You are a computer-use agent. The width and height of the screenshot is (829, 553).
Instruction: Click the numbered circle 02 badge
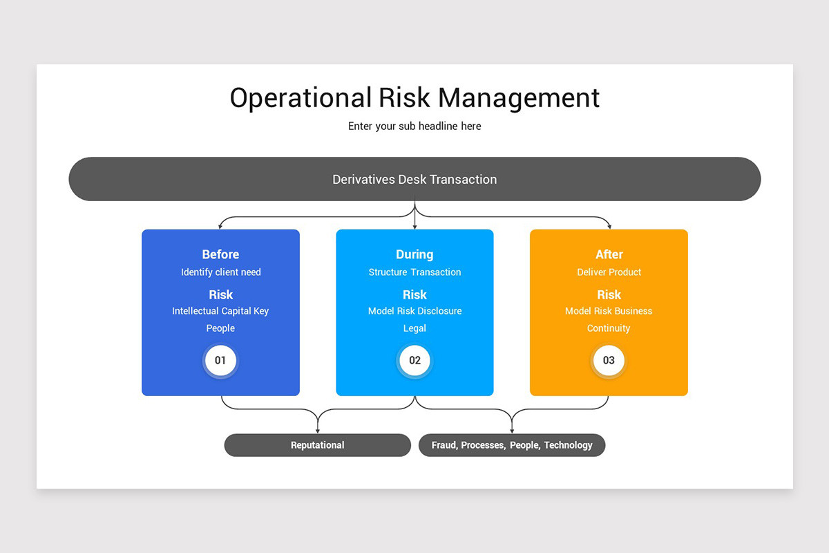point(414,360)
